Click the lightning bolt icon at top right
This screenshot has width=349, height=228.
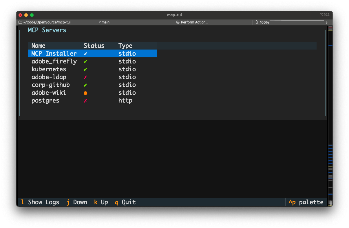(x=327, y=22)
